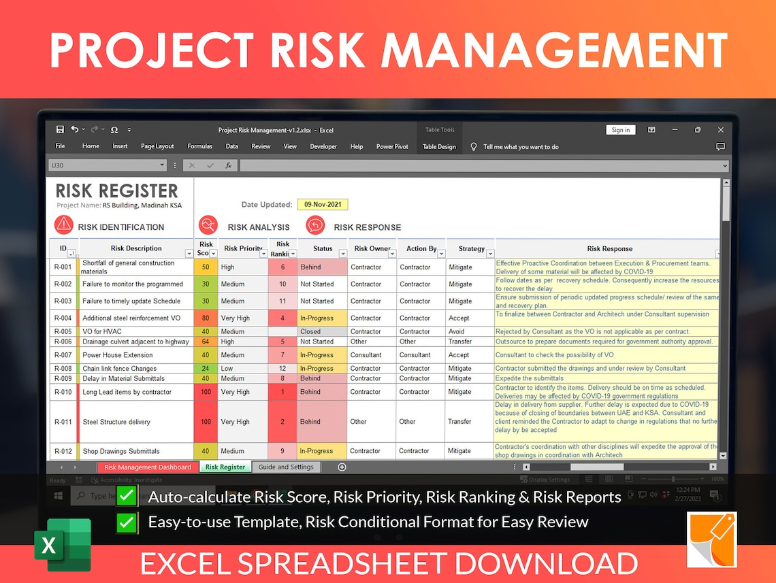Screen dimensions: 776x583
Task: Switch to Page Break Preview toggle
Action: [x=628, y=479]
